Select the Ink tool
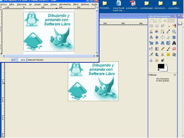This screenshot has width=184, height=138. click(x=157, y=54)
